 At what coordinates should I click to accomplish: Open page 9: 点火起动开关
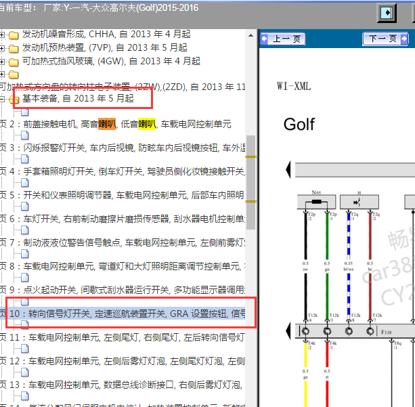[123, 290]
